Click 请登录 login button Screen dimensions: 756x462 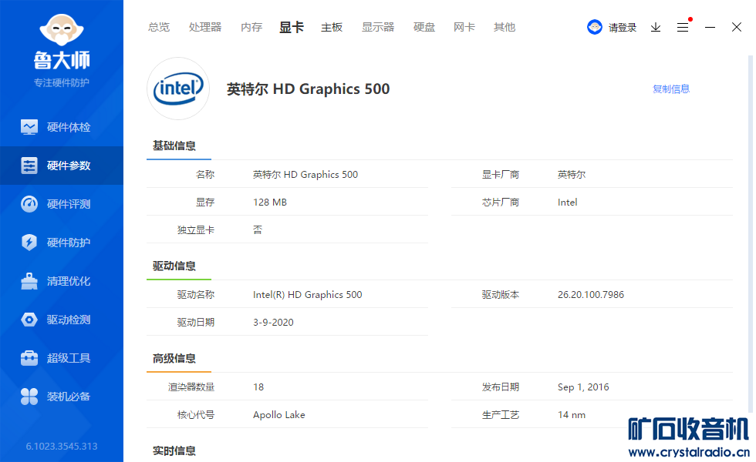(623, 27)
